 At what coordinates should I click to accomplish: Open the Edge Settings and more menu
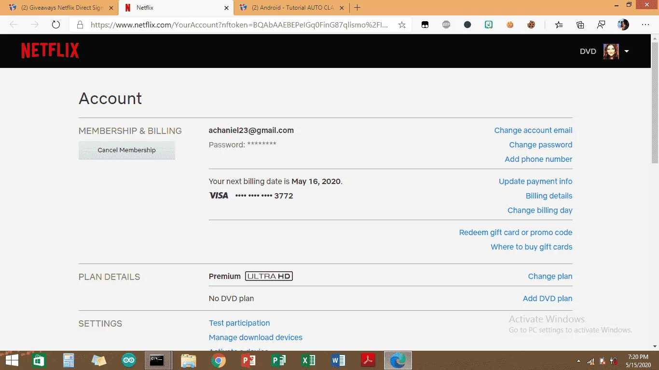tap(645, 25)
